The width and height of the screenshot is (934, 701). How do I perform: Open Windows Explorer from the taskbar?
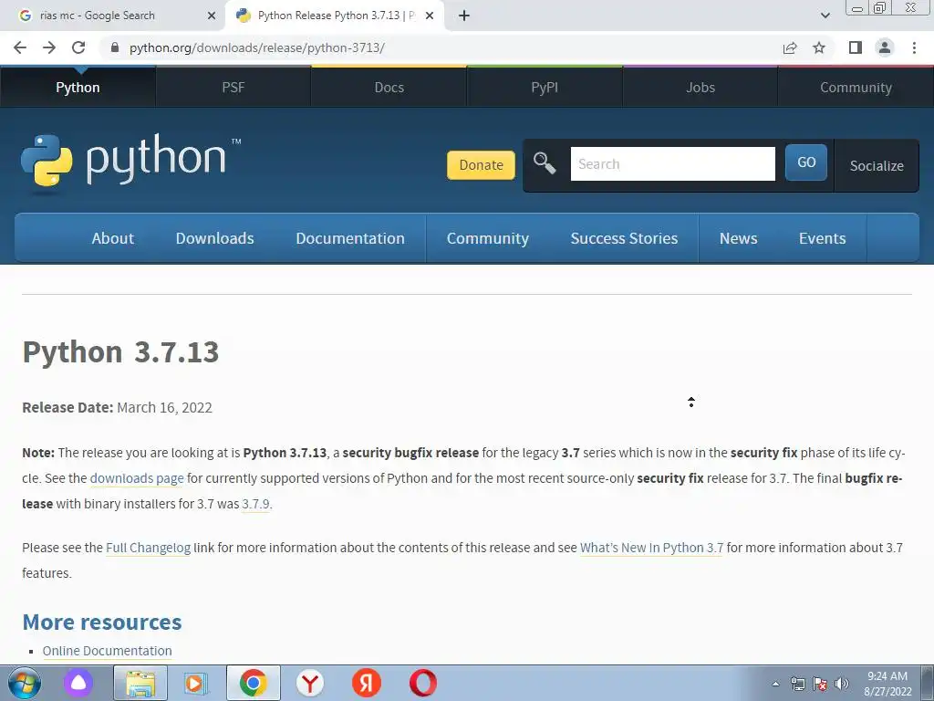pyautogui.click(x=140, y=683)
